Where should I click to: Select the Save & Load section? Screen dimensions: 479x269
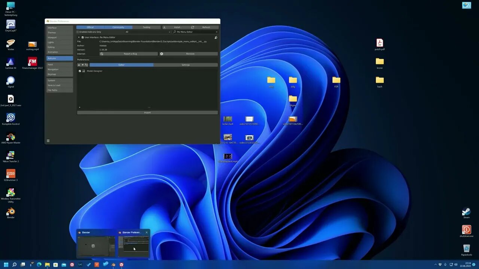pyautogui.click(x=60, y=85)
